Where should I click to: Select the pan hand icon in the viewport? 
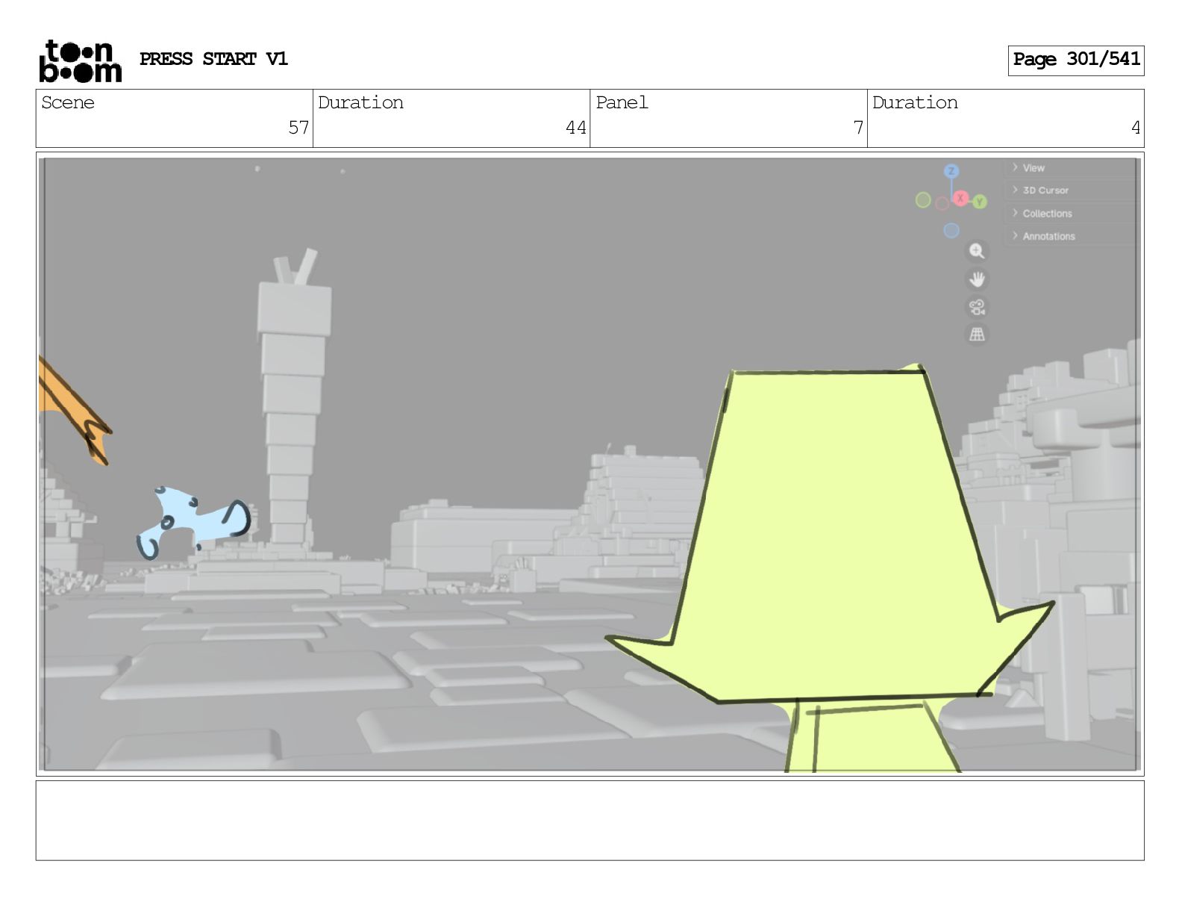coord(977,279)
